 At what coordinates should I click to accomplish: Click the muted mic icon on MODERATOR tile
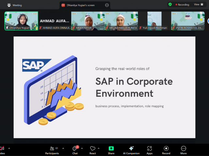coord(74,28)
